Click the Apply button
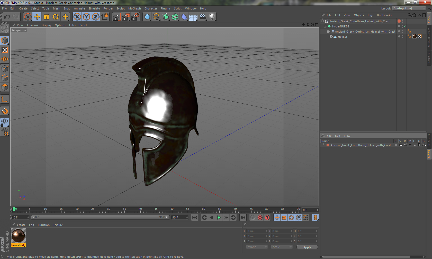The image size is (432, 259). (x=307, y=247)
